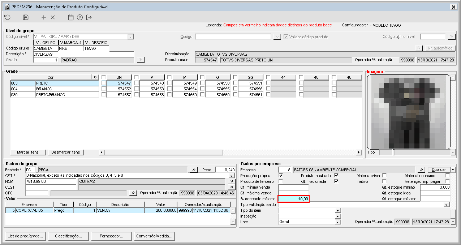The width and height of the screenshot is (461, 245).
Task: Expand the CST dropdown list
Action: (232, 176)
